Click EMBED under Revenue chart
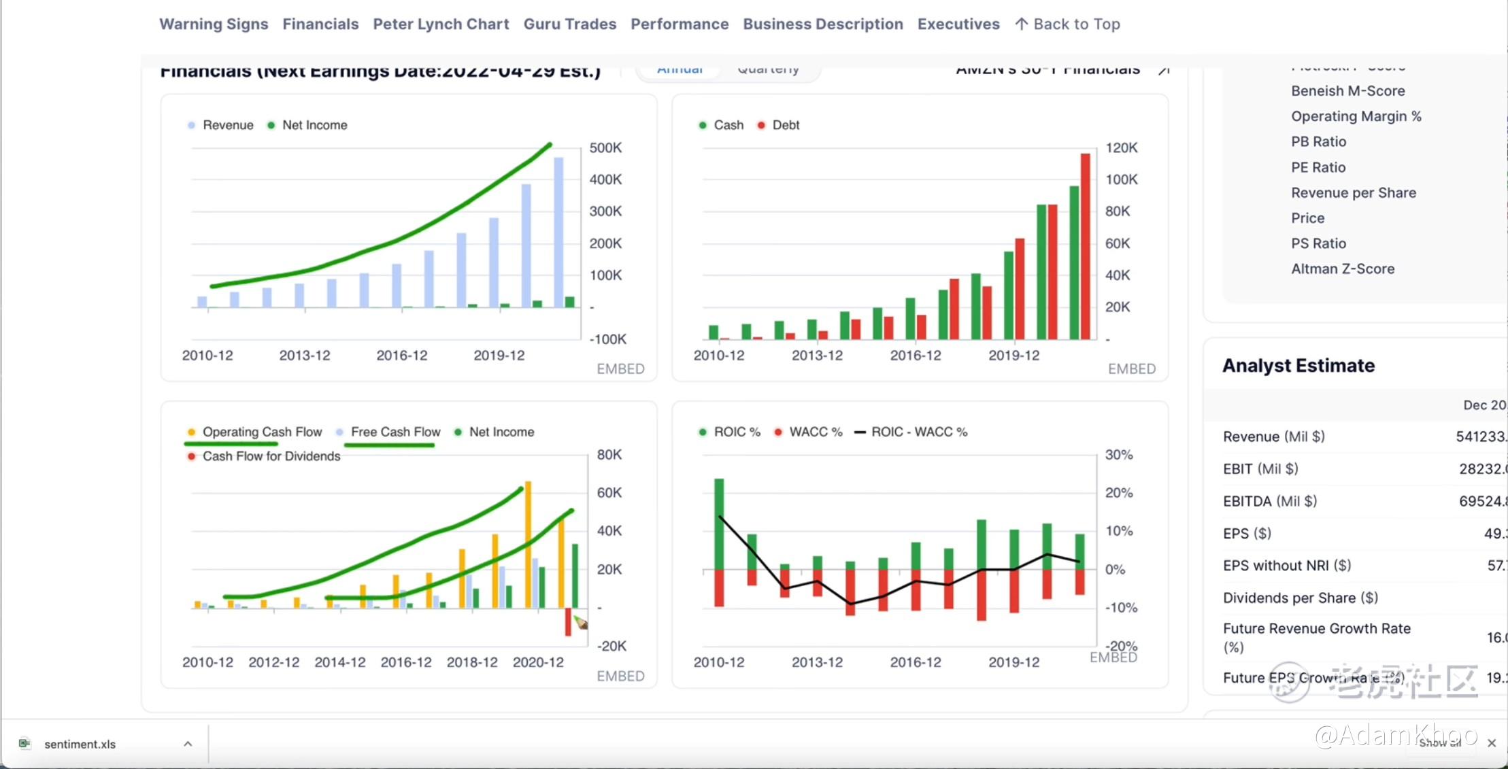The width and height of the screenshot is (1508, 769). point(620,369)
